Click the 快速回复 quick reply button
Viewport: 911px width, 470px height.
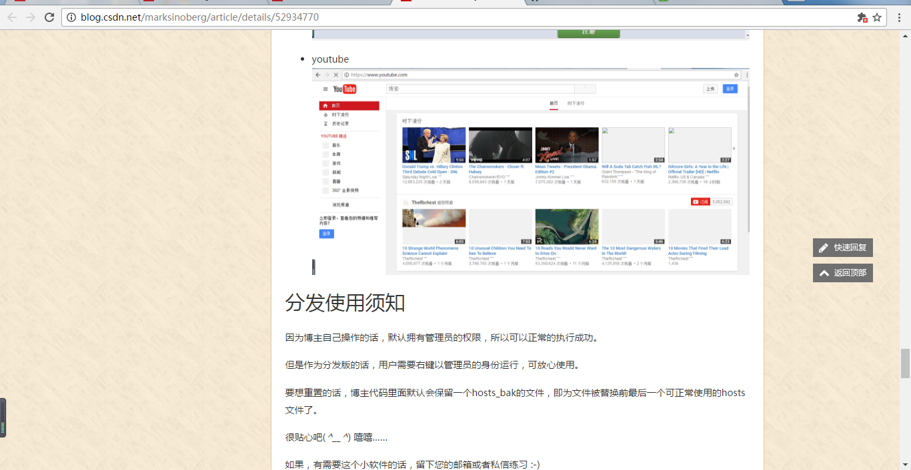(843, 248)
